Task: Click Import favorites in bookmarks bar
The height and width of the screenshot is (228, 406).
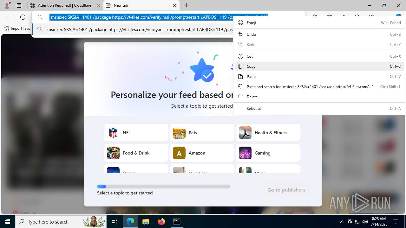Action: pyautogui.click(x=18, y=28)
